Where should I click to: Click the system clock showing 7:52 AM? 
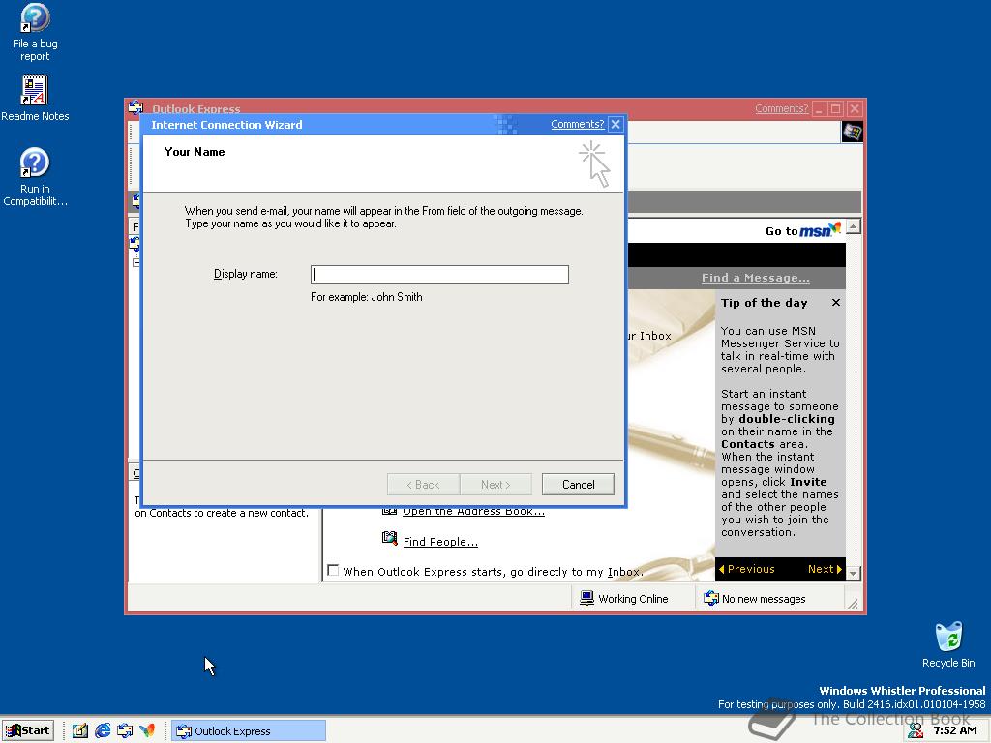(x=955, y=731)
